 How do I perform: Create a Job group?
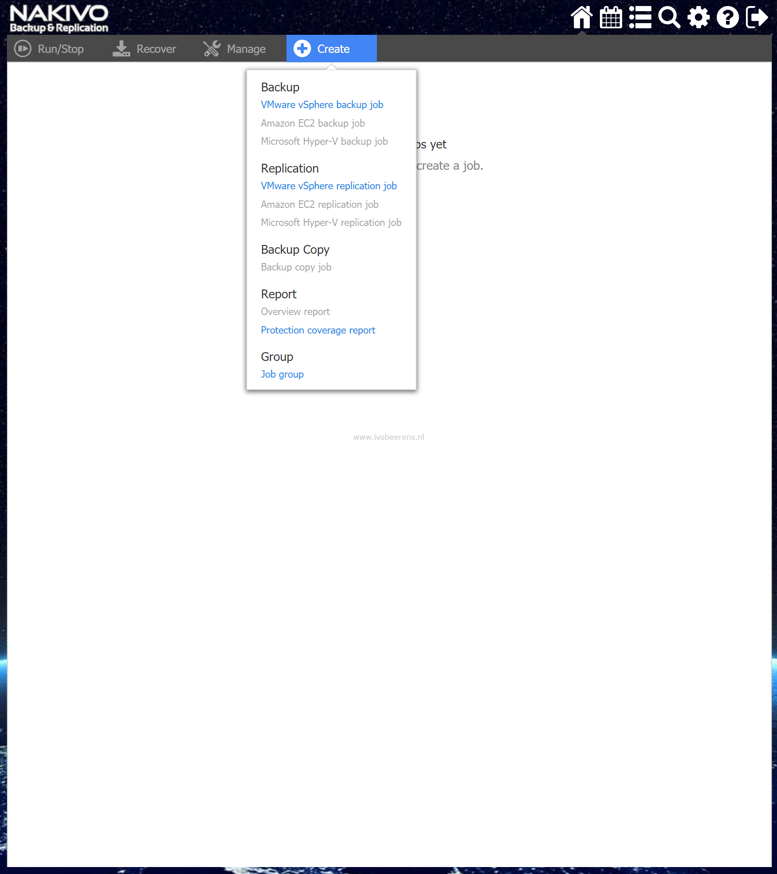click(x=282, y=374)
